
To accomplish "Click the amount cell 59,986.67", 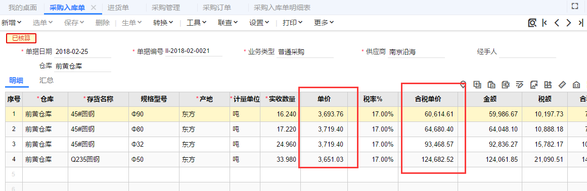I will (x=489, y=114).
